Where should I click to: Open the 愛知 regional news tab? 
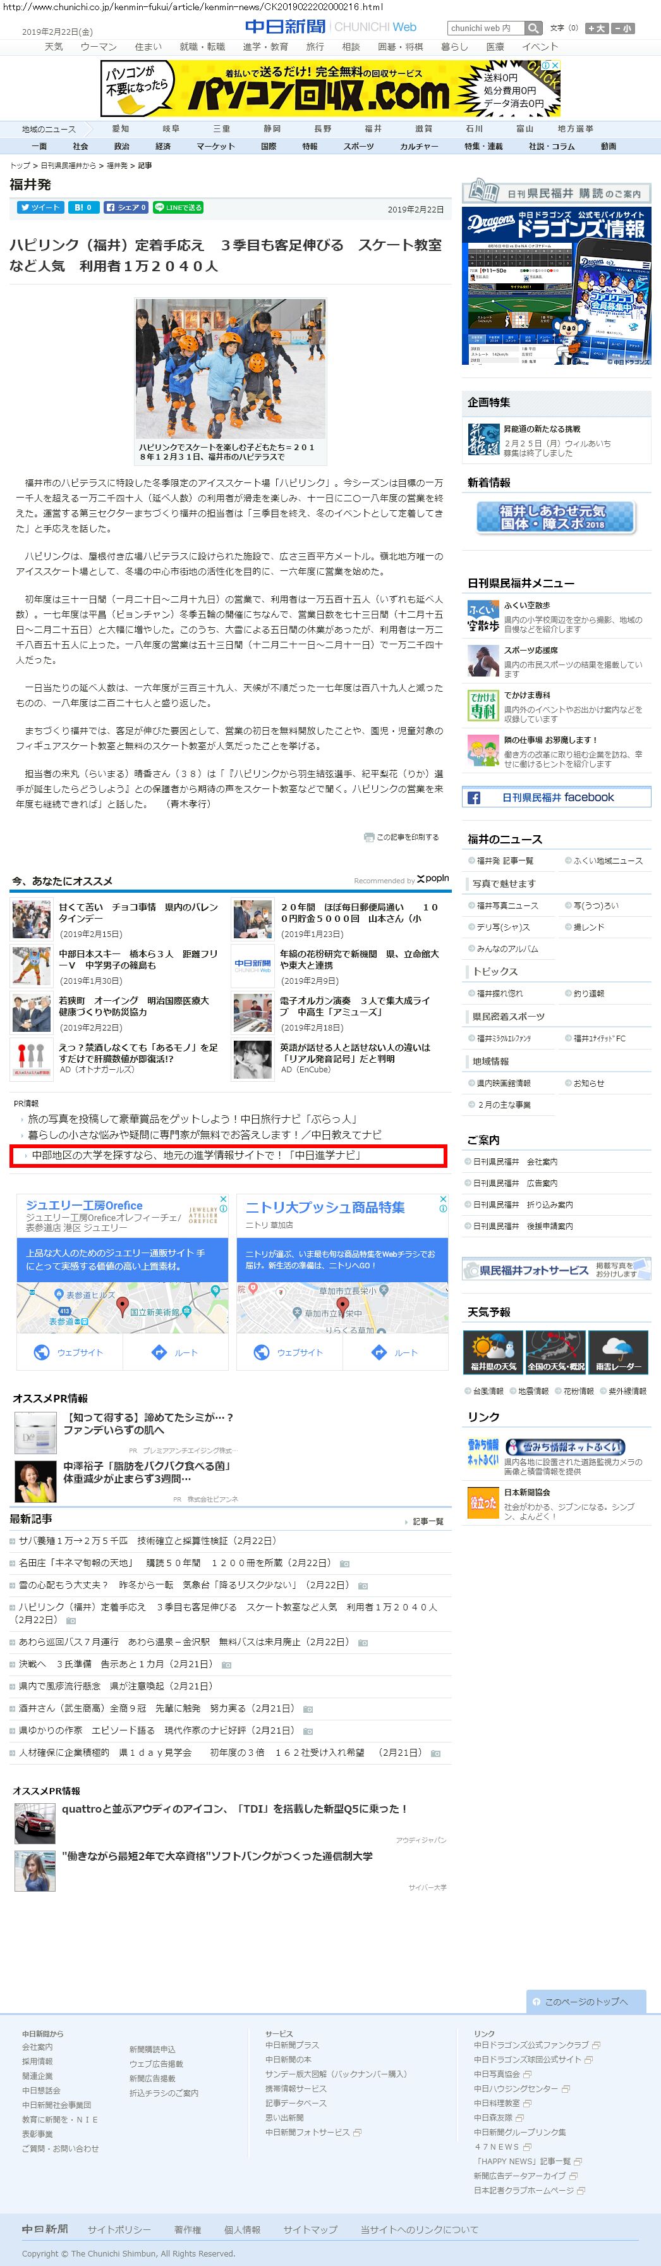(x=121, y=128)
